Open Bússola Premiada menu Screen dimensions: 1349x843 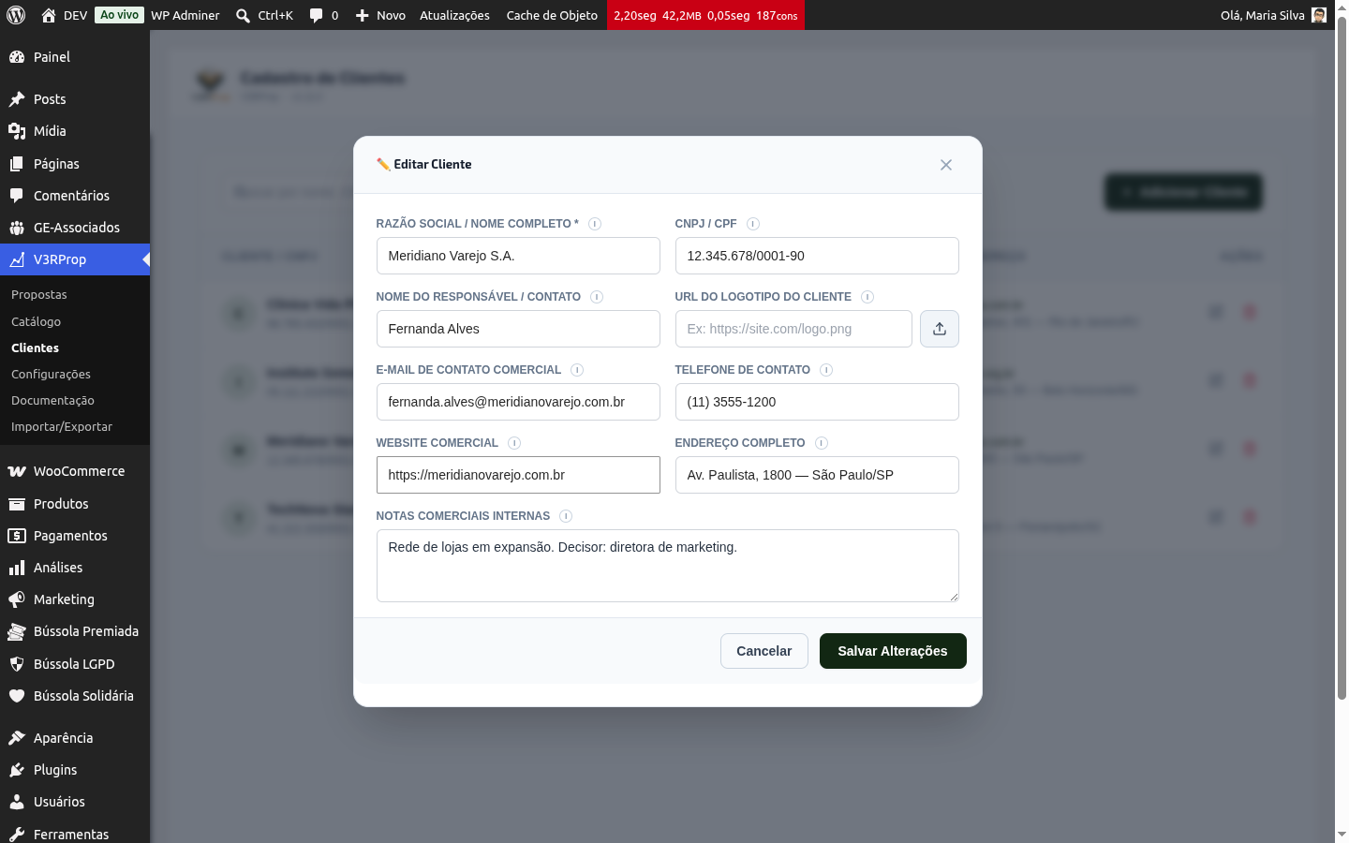click(x=75, y=631)
